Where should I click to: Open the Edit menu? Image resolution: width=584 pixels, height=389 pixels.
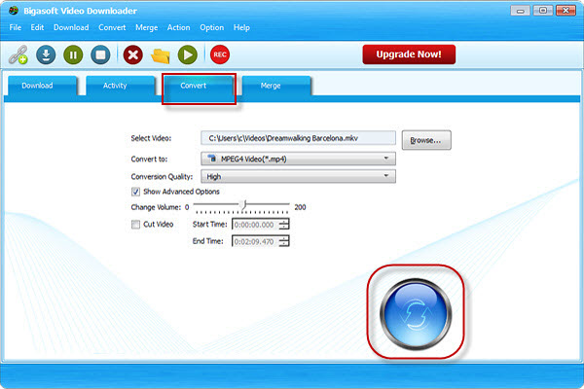tap(37, 27)
